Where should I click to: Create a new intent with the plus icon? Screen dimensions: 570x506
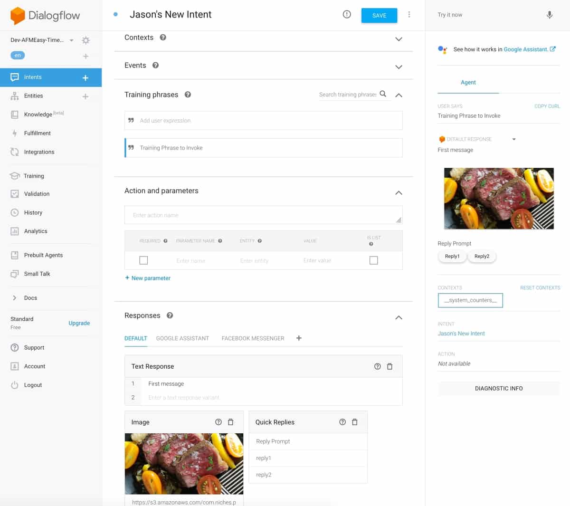tap(85, 77)
